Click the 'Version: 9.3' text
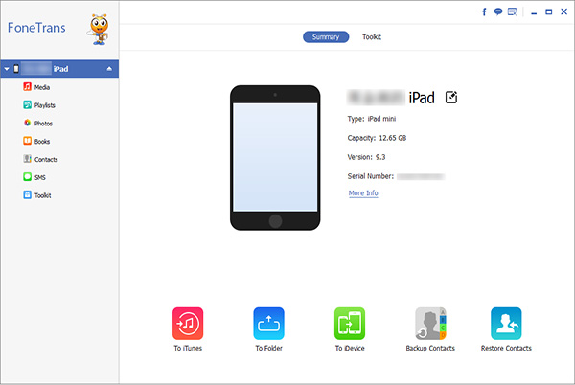575x385 pixels. click(366, 157)
